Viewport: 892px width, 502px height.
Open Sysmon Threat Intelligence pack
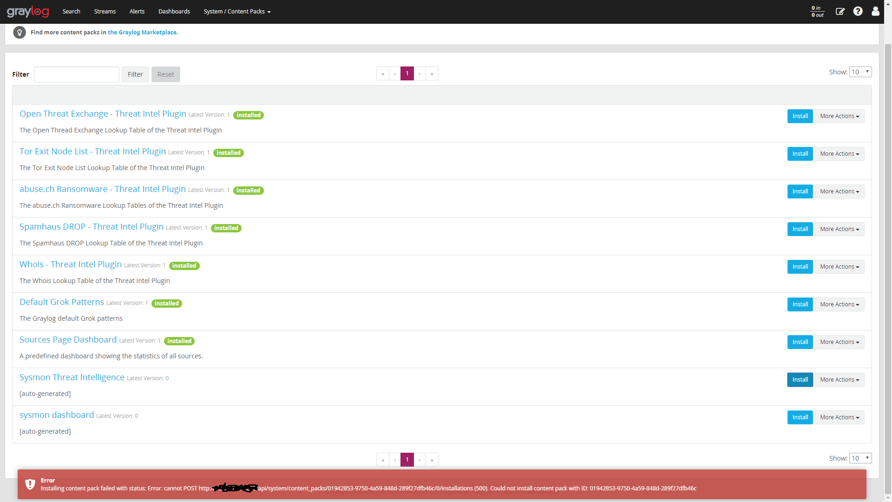click(x=72, y=377)
